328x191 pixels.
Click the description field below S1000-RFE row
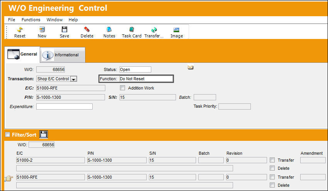[x=125, y=185]
